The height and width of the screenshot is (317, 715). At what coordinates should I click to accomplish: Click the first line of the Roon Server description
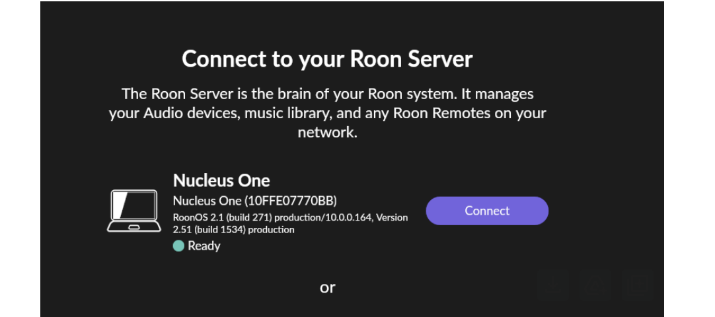point(327,94)
